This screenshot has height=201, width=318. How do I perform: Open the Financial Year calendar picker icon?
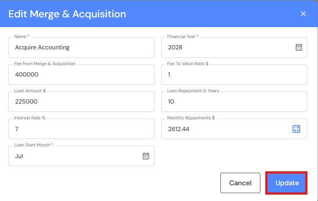coord(299,47)
